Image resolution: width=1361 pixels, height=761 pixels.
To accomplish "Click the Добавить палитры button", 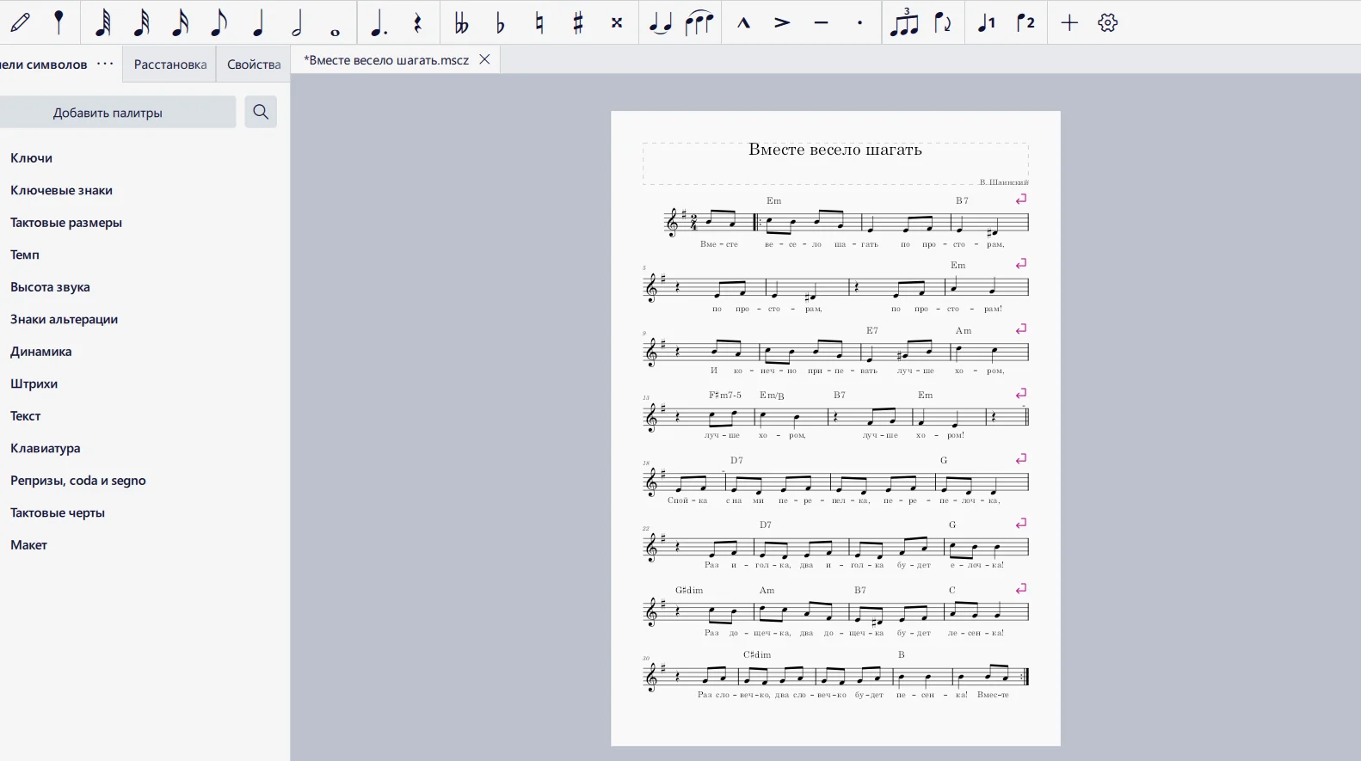I will pyautogui.click(x=108, y=113).
